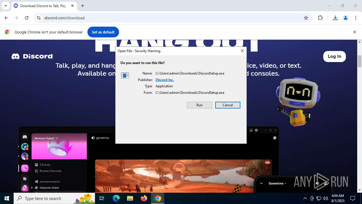Bookmark this page with the star

[x=306, y=18]
